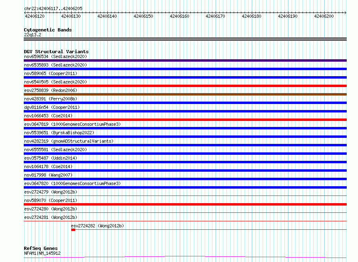The width and height of the screenshot is (358, 262).
Task: Click the 22q13.2 band label
Action: [x=33, y=35]
